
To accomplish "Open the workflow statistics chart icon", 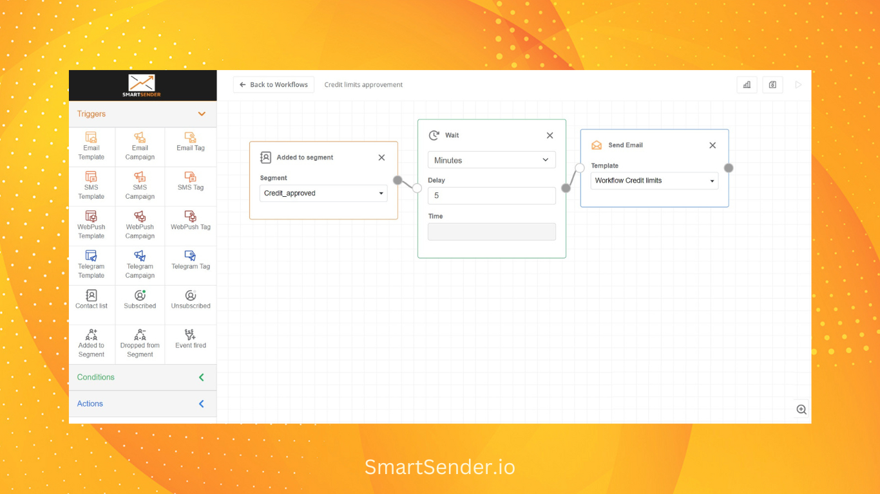I will [747, 85].
